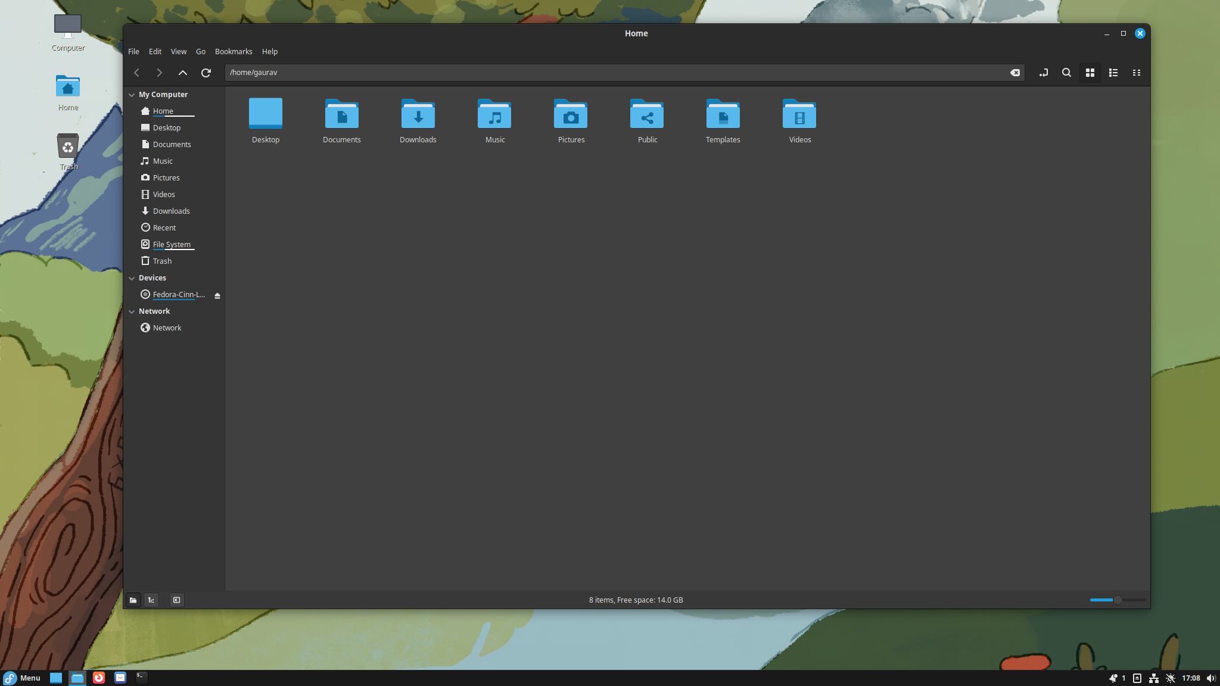Open the View menu
1220x686 pixels.
[x=179, y=52]
